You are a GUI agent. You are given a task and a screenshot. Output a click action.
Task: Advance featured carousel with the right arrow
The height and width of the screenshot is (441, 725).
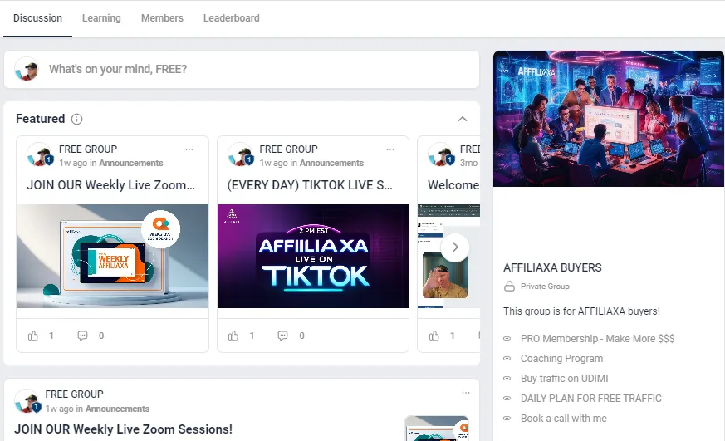pyautogui.click(x=454, y=247)
